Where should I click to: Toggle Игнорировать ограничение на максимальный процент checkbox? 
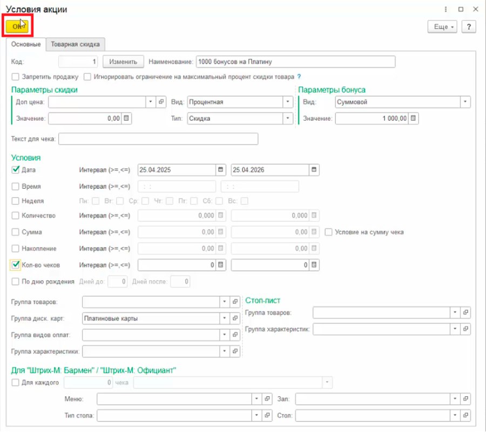[87, 77]
